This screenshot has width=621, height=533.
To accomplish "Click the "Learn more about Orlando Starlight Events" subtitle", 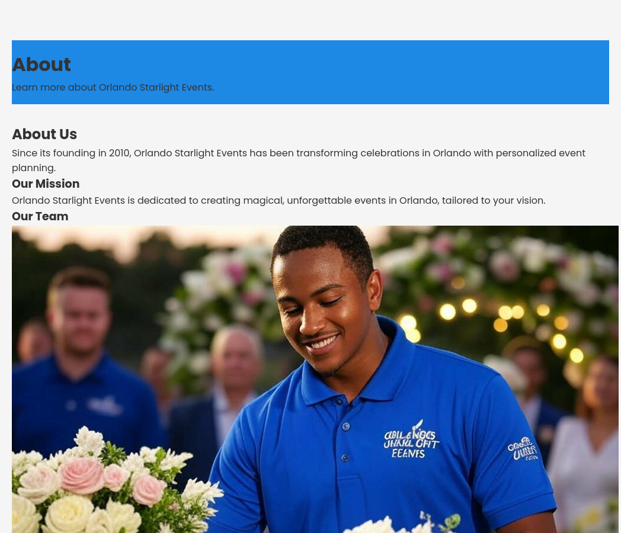I will point(113,88).
